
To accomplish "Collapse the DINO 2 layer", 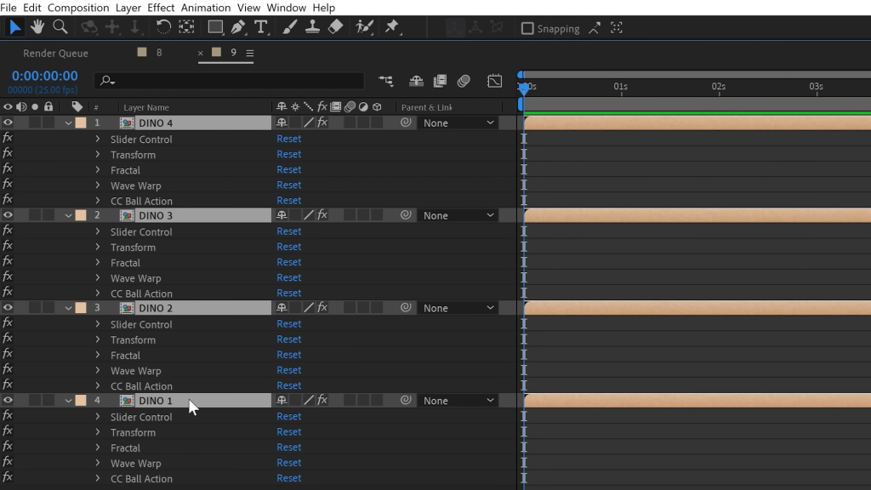I will [x=68, y=308].
